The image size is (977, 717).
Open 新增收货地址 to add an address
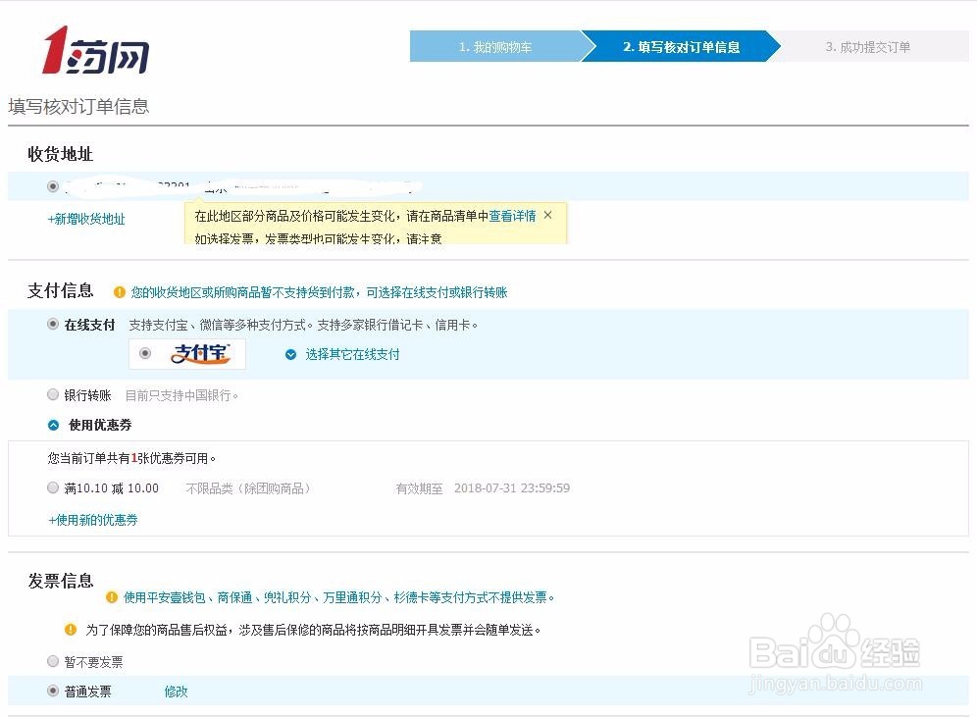tap(87, 219)
